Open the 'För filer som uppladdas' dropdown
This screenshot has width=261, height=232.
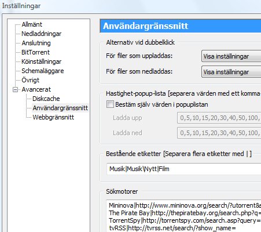(x=231, y=56)
